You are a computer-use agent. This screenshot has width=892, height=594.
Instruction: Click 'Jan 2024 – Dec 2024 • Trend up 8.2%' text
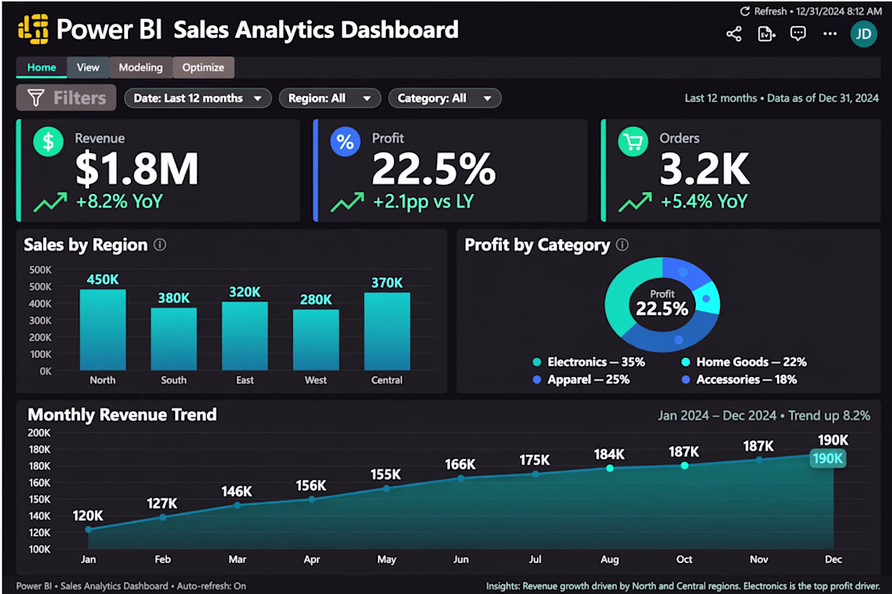[764, 416]
